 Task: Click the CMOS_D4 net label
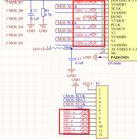[15, 27]
